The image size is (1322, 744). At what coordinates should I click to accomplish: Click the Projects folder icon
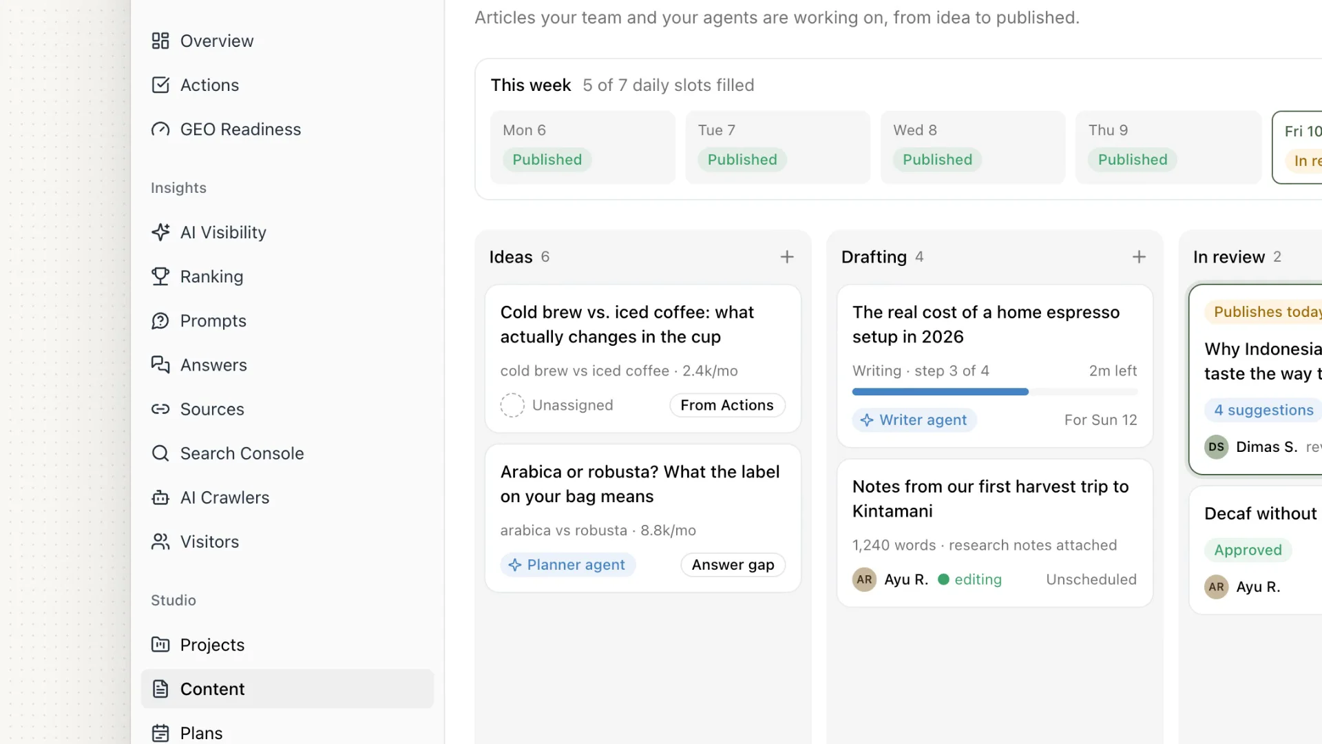pos(160,645)
